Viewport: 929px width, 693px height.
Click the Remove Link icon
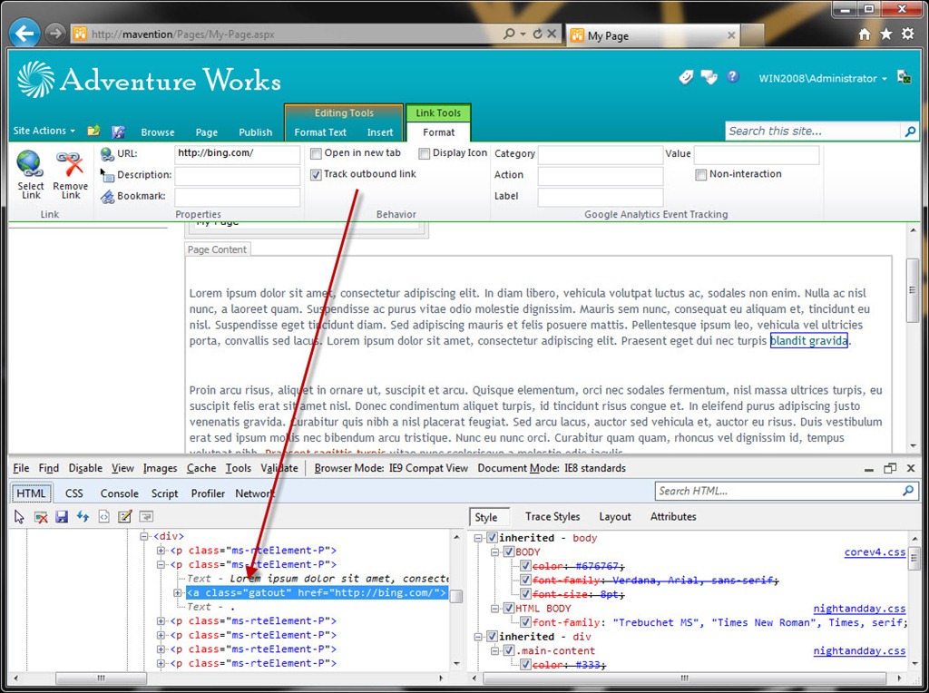tap(70, 164)
